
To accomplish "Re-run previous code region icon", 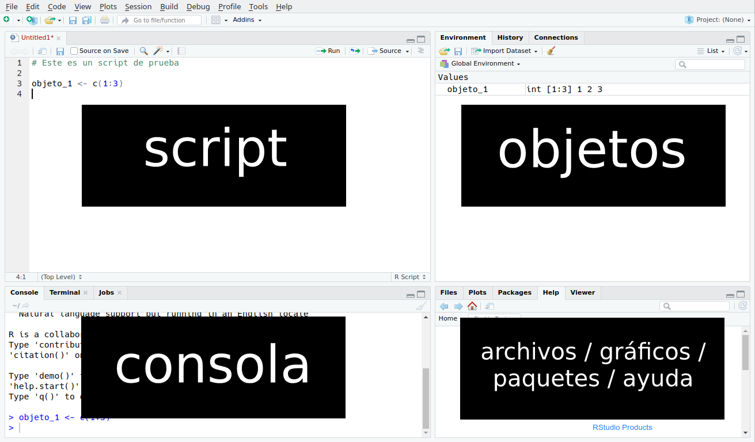I will click(x=355, y=51).
